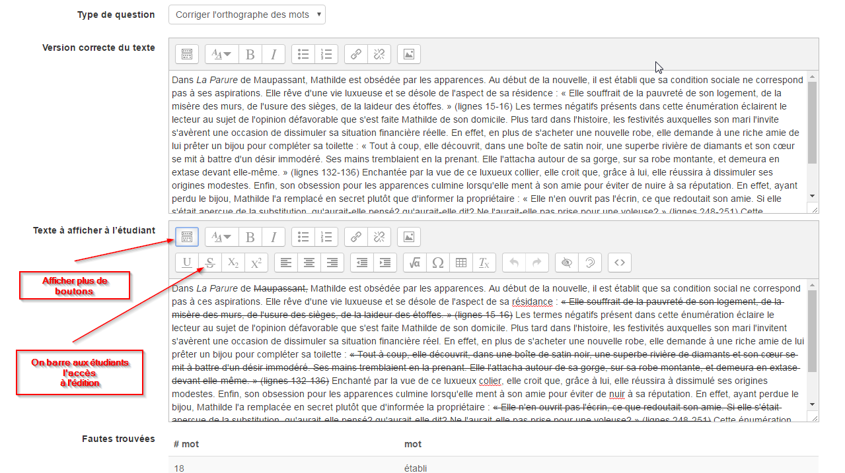
Task: Click the insert link button in student toolbar
Action: point(356,237)
